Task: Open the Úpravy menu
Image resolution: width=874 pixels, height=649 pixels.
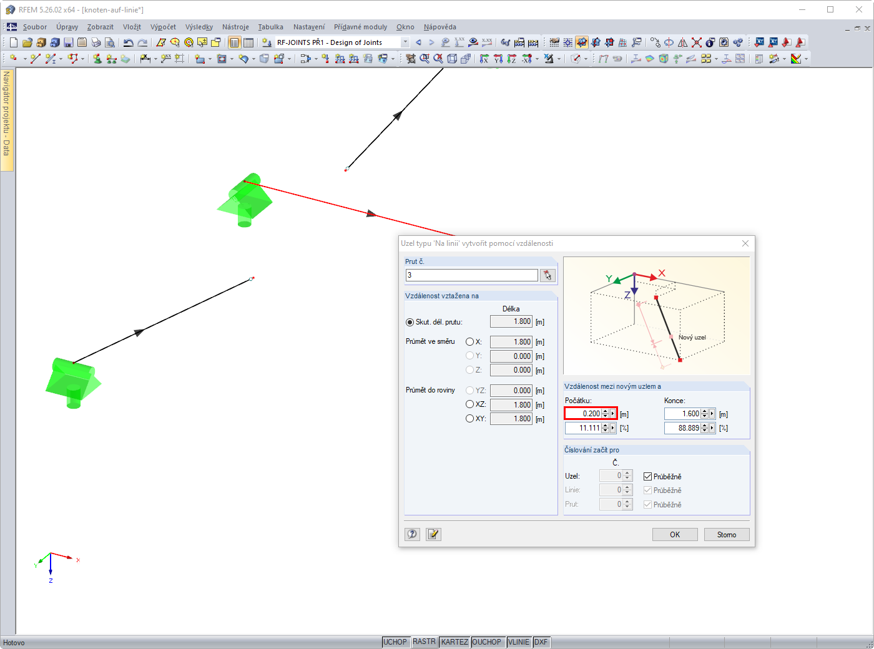Action: [x=67, y=27]
